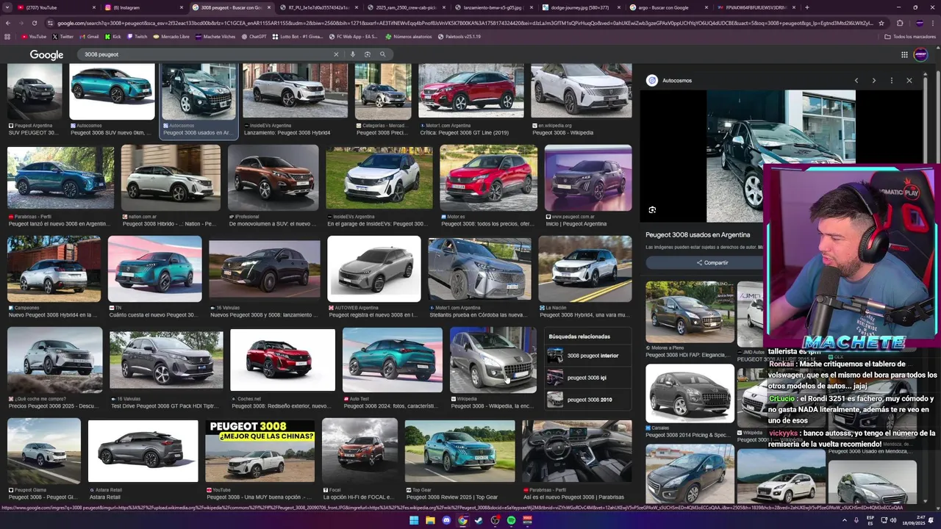Open Google Lens image search icon
The height and width of the screenshot is (529, 941).
click(x=368, y=54)
